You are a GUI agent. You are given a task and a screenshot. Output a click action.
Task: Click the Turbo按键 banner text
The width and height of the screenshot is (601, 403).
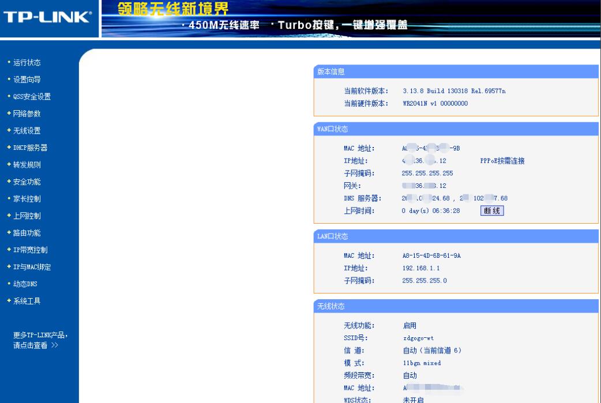306,25
